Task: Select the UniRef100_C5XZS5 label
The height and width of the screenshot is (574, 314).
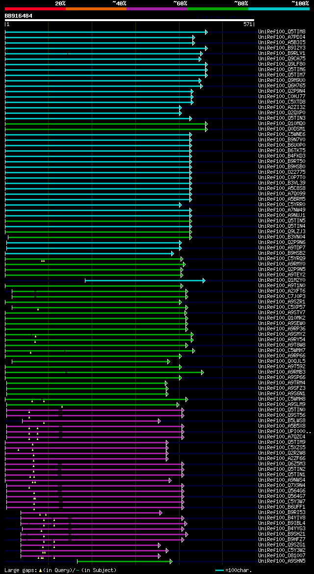Action: point(282,448)
